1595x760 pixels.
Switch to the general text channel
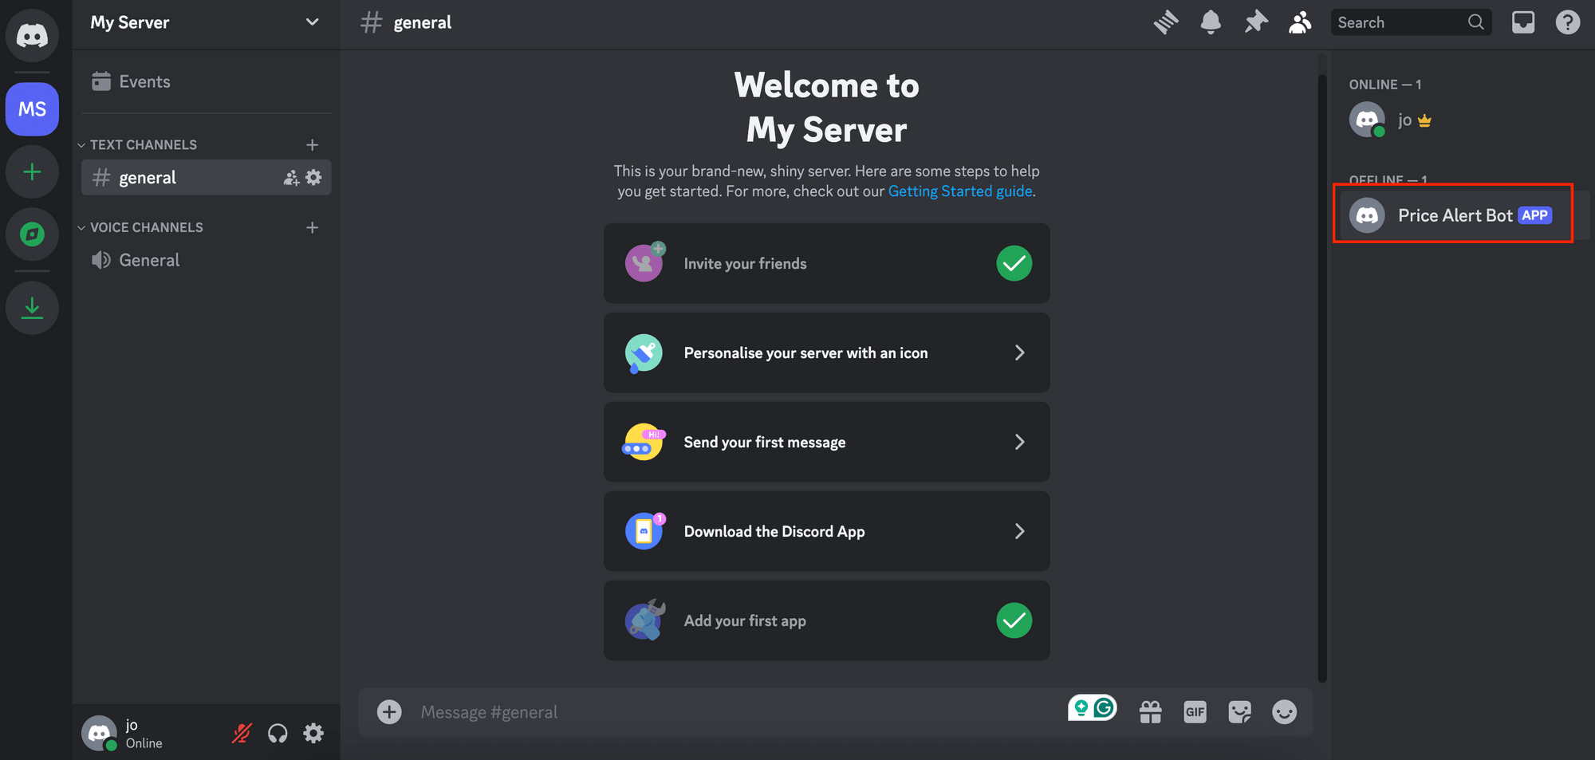click(x=148, y=177)
